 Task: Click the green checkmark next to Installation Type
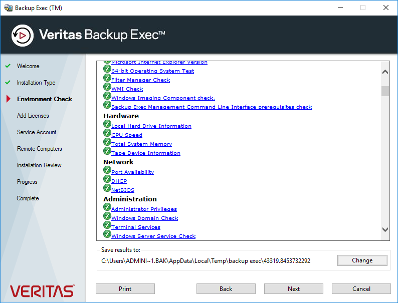pos(8,83)
